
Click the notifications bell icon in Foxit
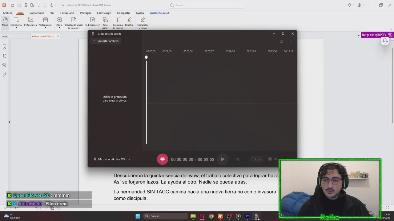349,5
